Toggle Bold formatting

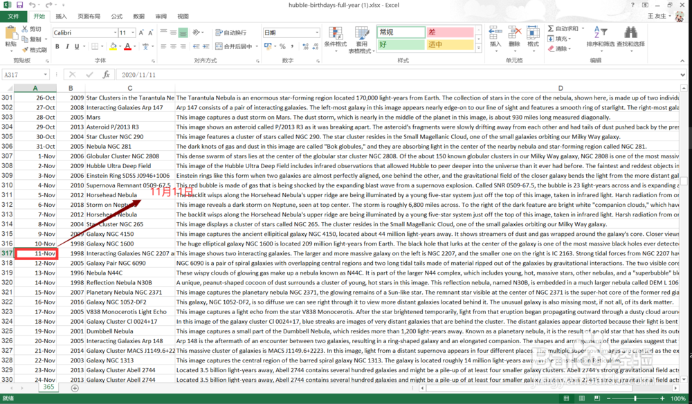[57, 46]
